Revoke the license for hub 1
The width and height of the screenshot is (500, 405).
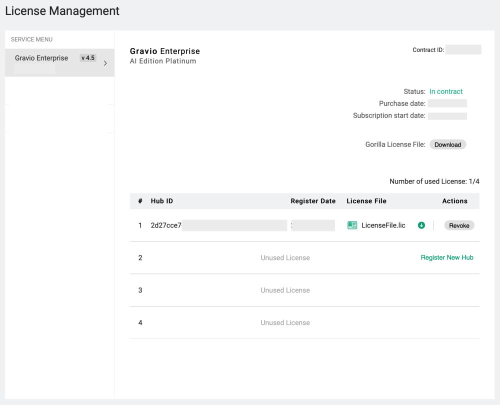pos(459,225)
